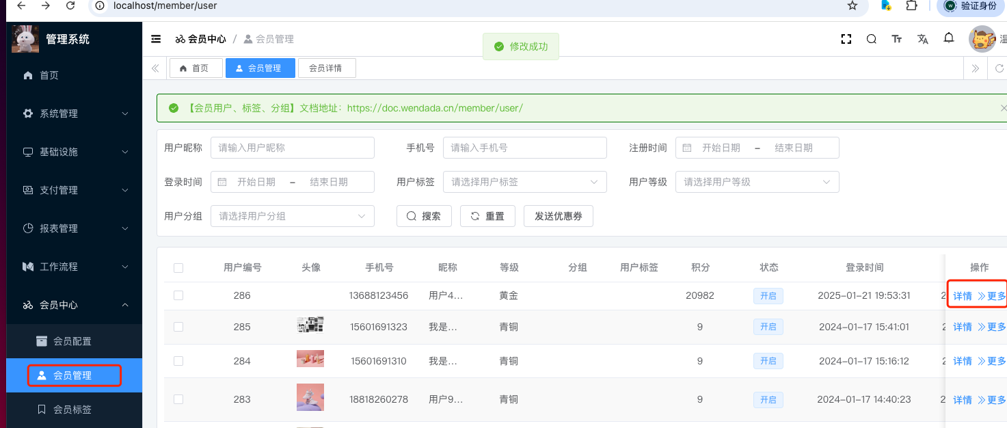The image size is (1007, 428).
Task: Open 会员标签 in the sidebar
Action: (x=74, y=410)
